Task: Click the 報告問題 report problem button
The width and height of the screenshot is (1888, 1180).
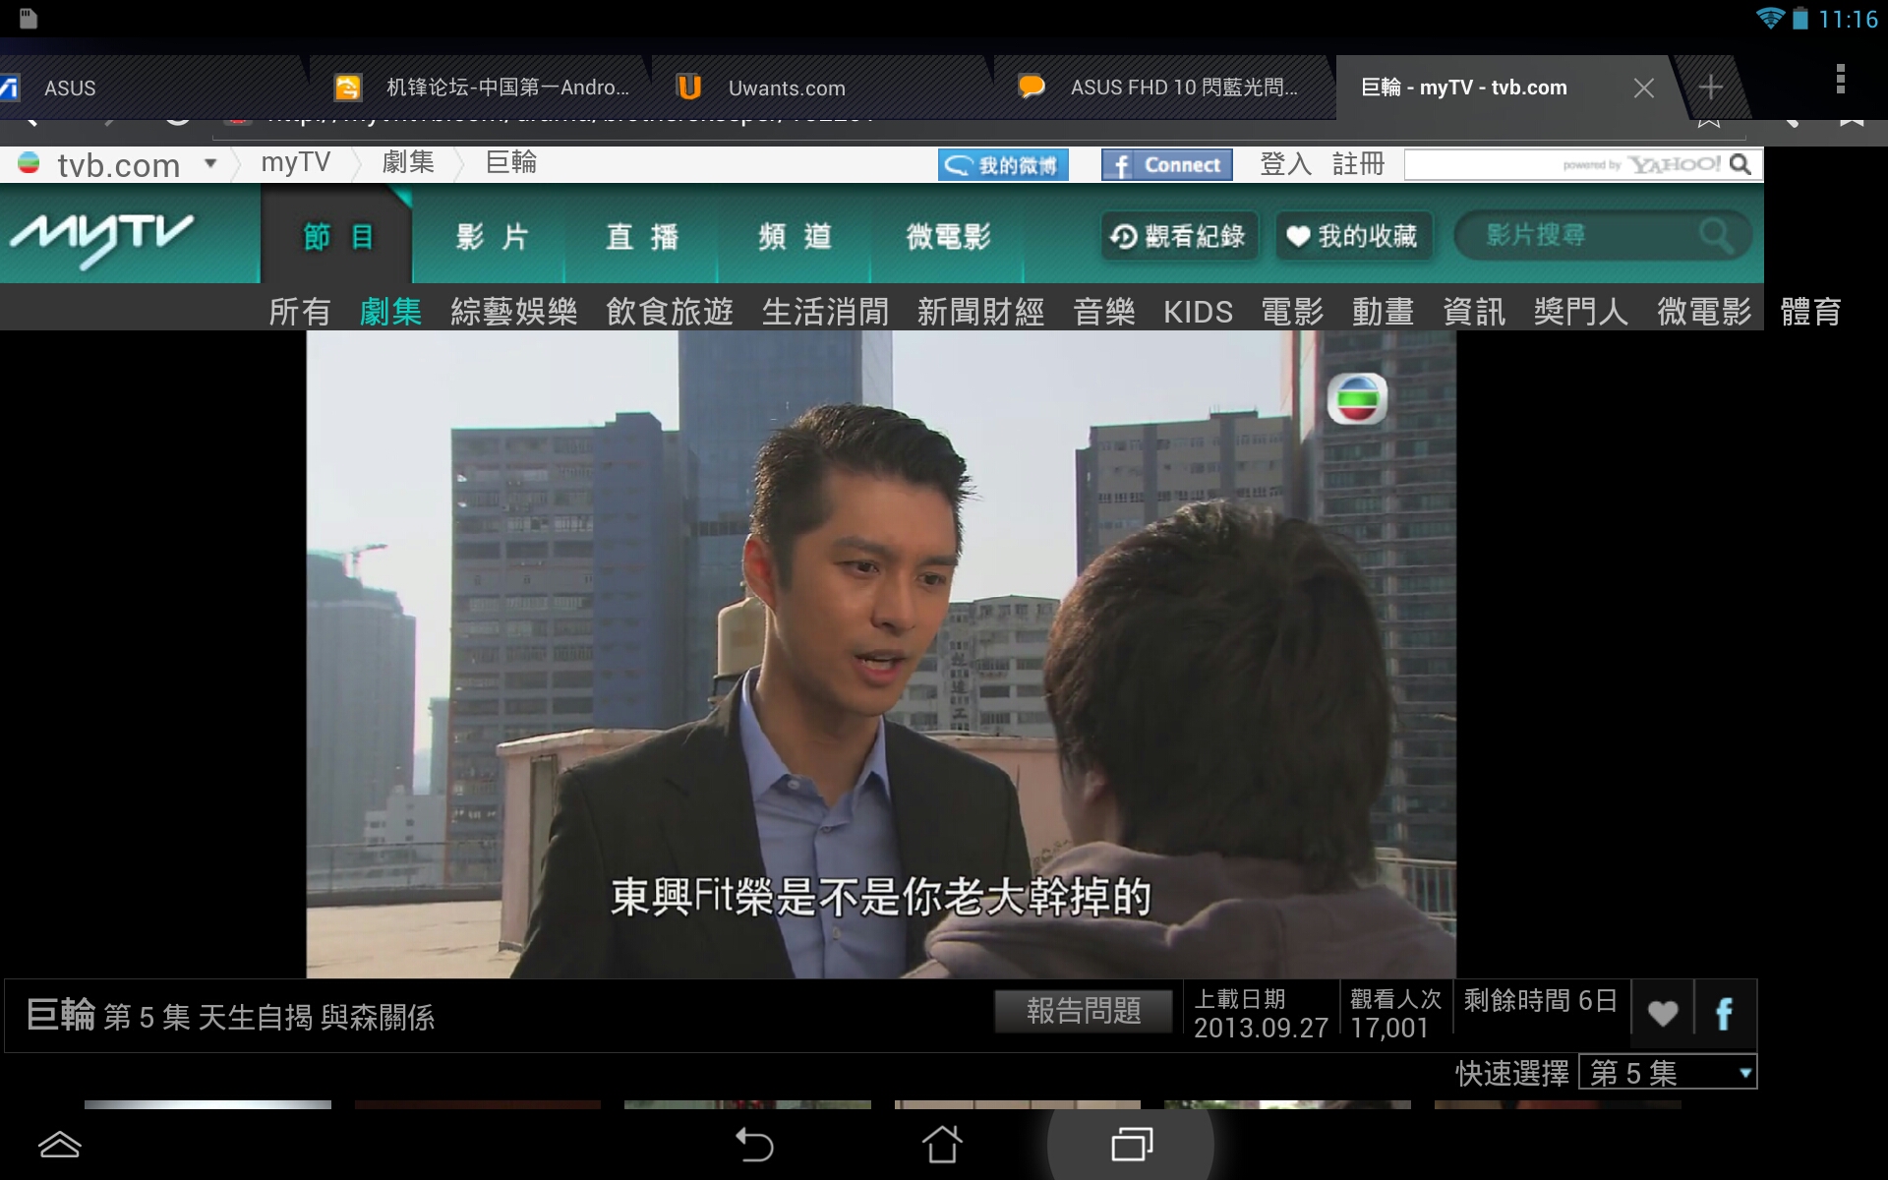Action: 1084,1011
